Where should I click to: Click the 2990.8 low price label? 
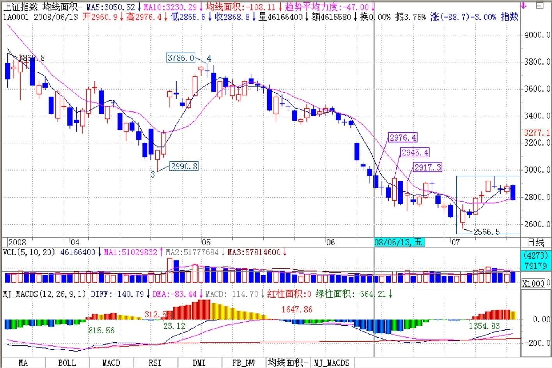click(184, 166)
